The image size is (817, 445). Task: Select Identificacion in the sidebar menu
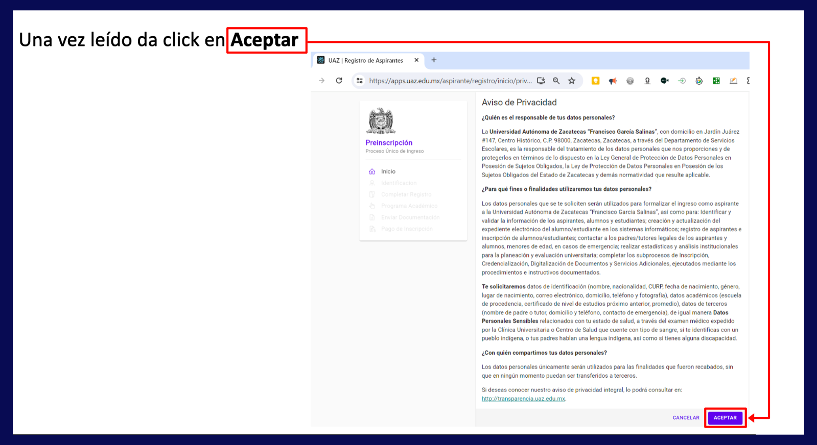(x=399, y=183)
